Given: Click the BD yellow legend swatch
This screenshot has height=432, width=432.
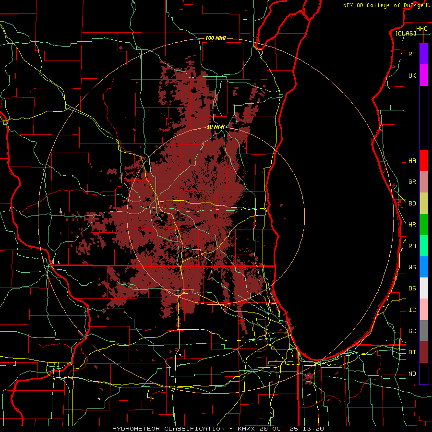Looking at the screenshot, I should point(424,203).
